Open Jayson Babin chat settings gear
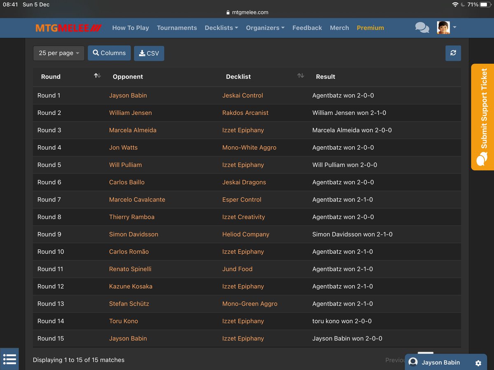494x370 pixels. pos(478,363)
